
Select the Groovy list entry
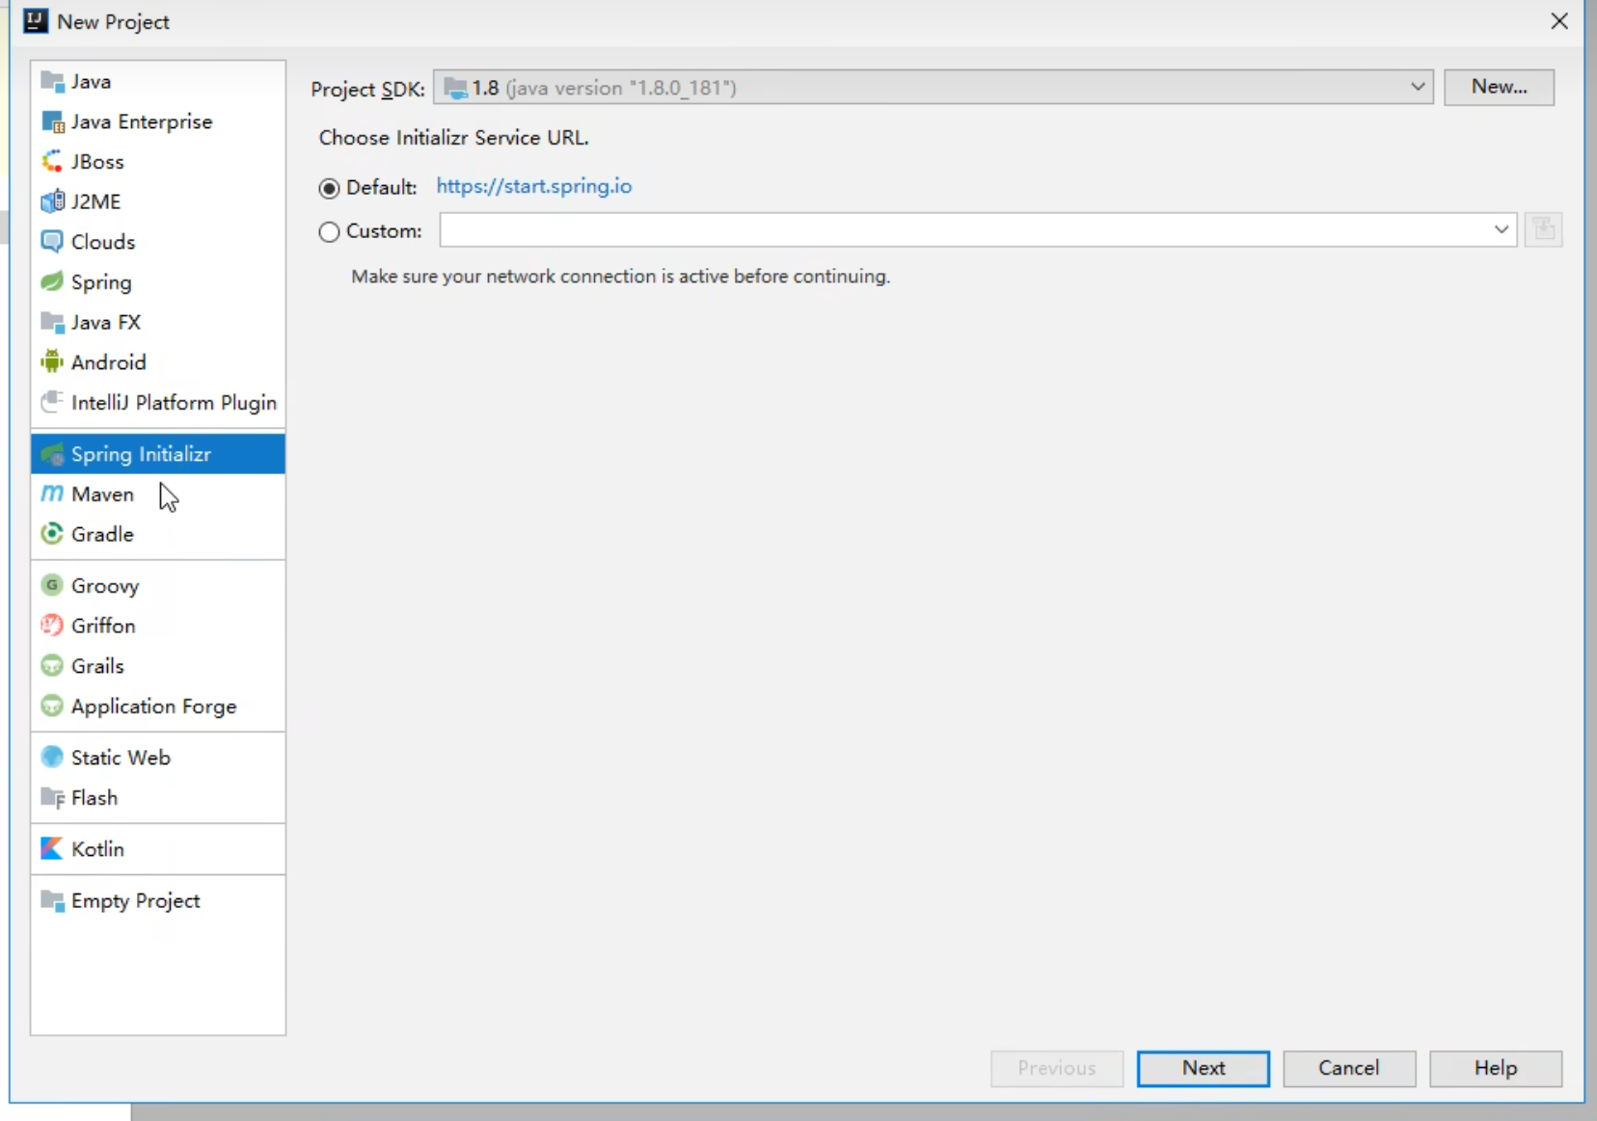click(x=158, y=586)
